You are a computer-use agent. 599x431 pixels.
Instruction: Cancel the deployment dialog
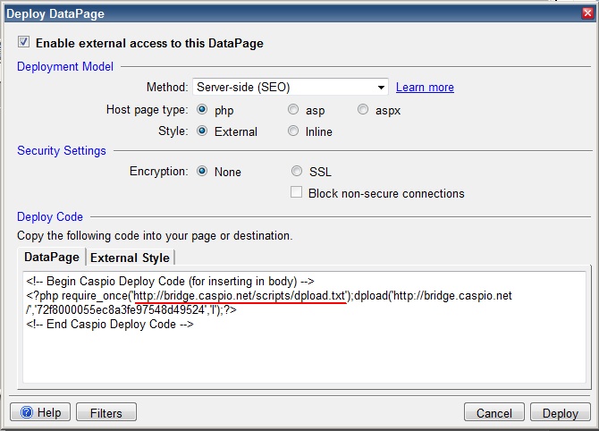click(494, 412)
